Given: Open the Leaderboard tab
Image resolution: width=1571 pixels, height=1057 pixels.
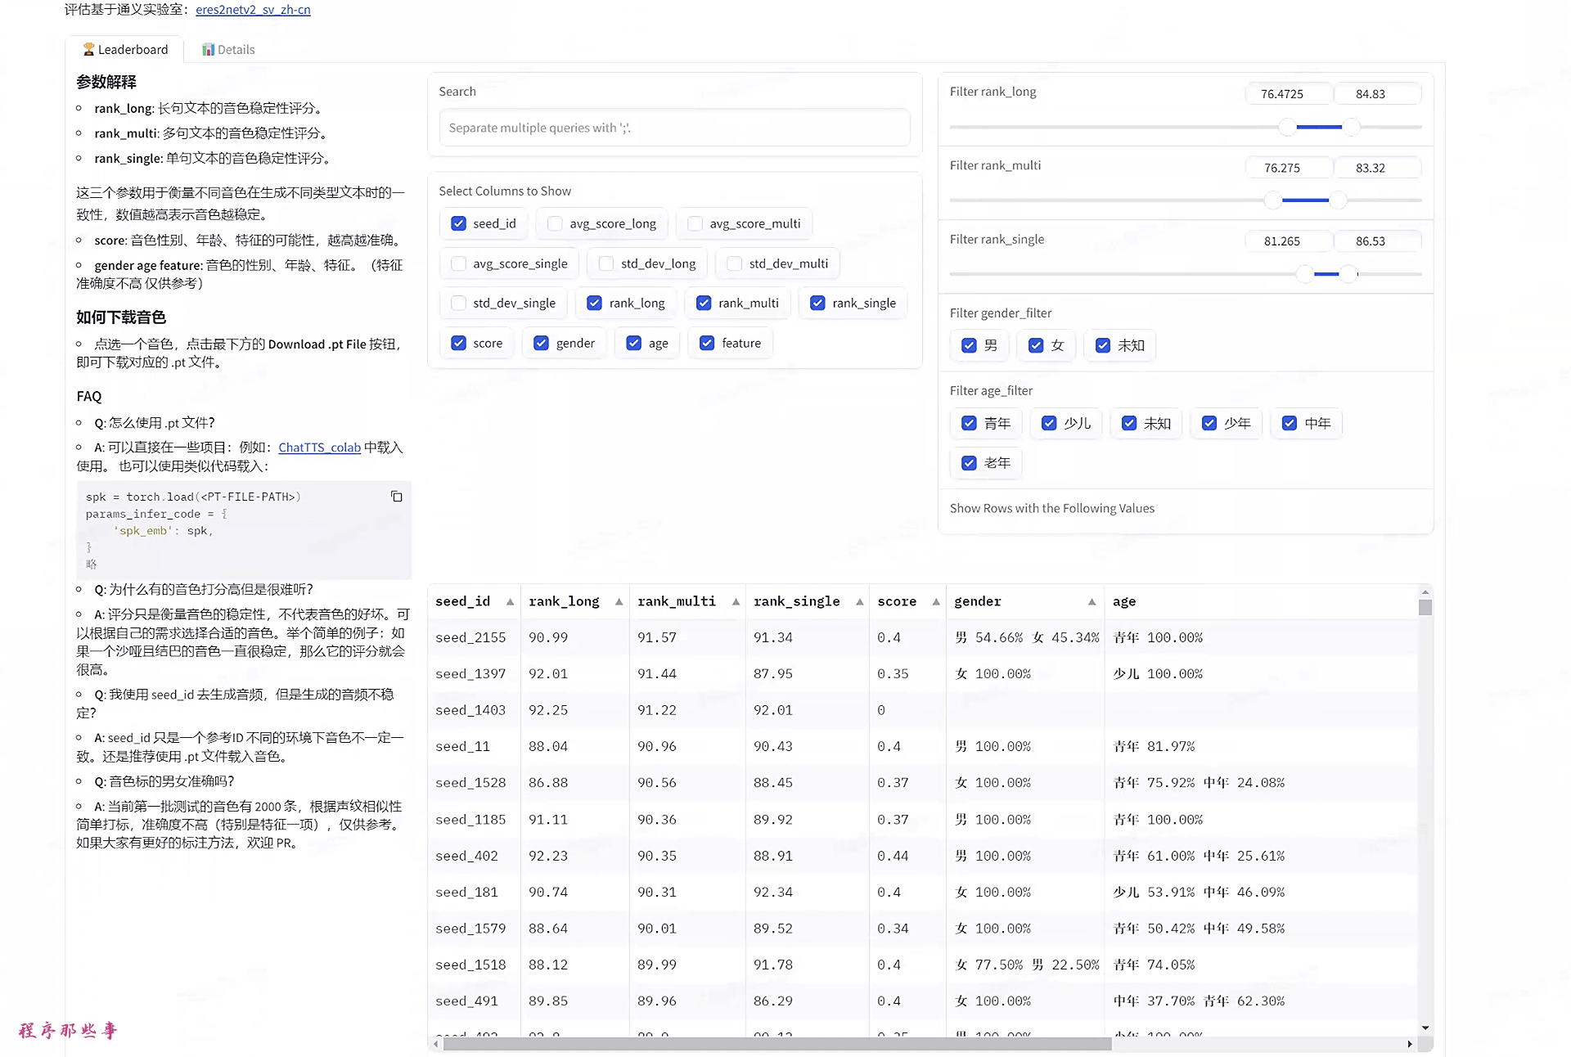Looking at the screenshot, I should click(125, 50).
